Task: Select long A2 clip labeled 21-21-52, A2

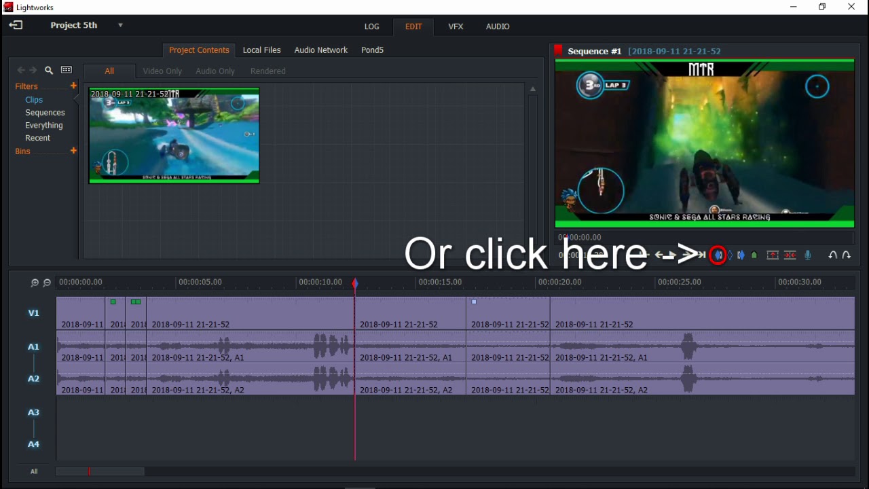Action: [x=250, y=378]
